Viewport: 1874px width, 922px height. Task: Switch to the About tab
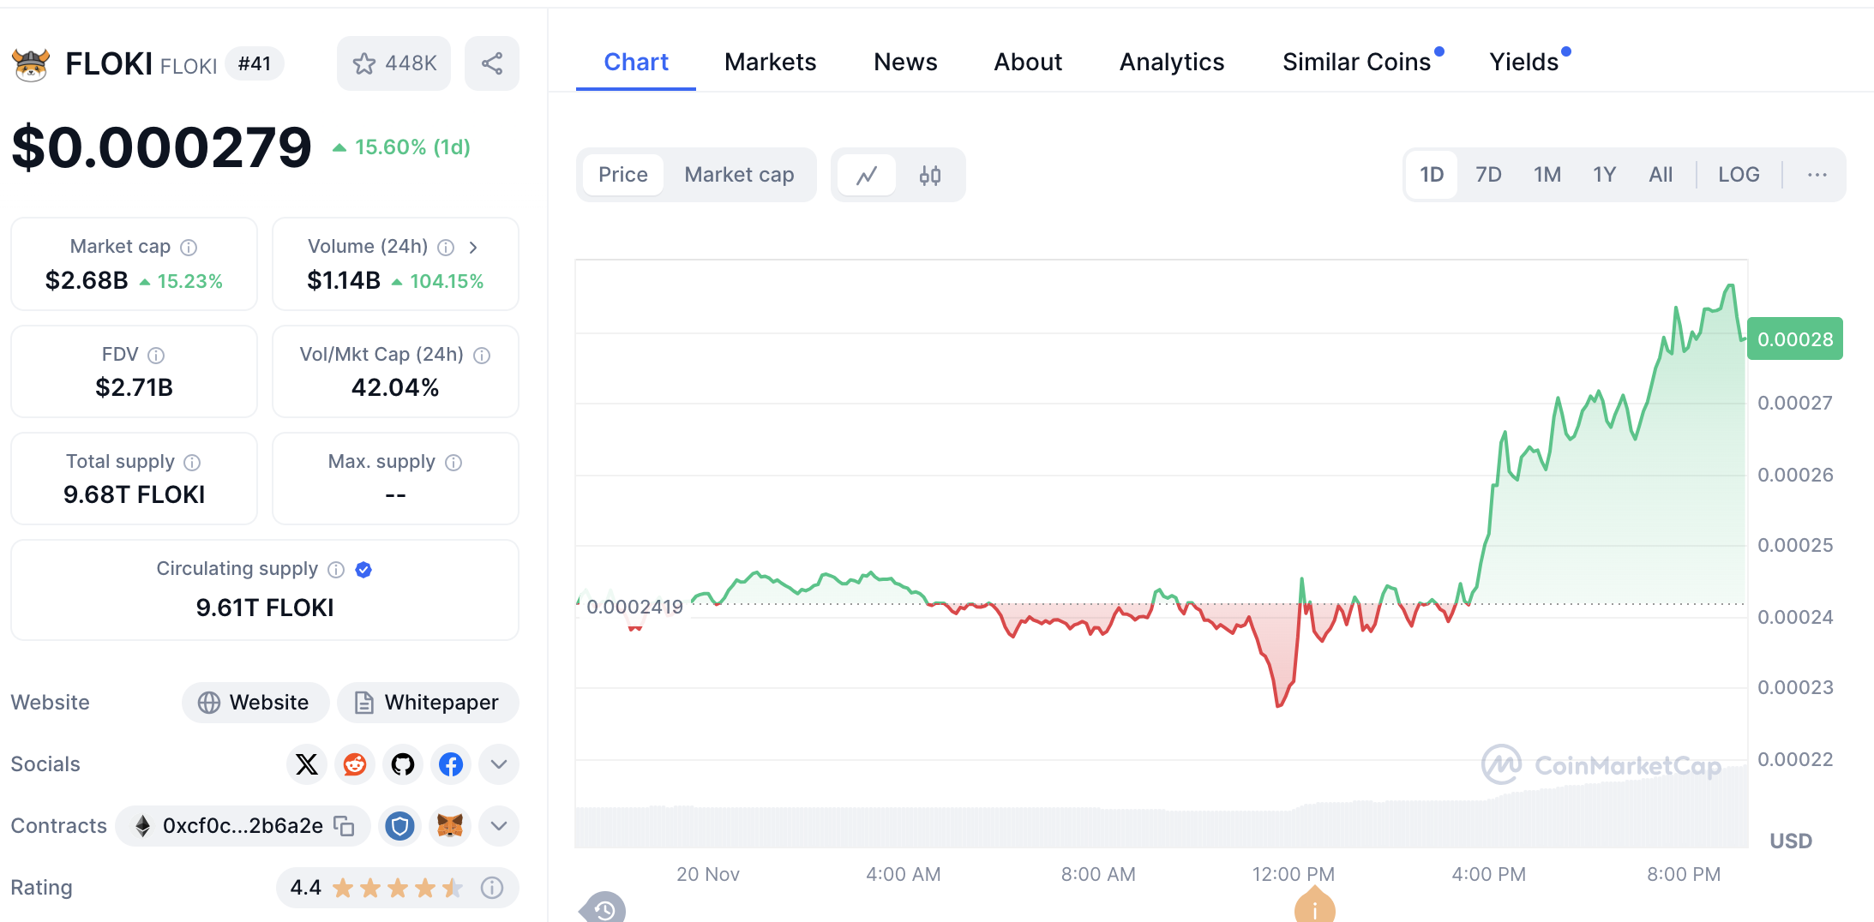coord(1028,63)
